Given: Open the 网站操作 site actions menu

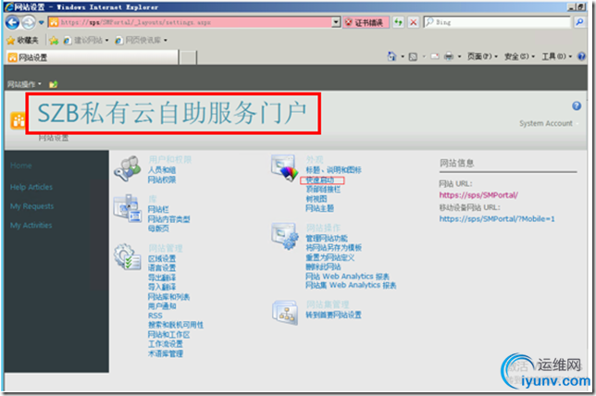Looking at the screenshot, I should point(24,84).
